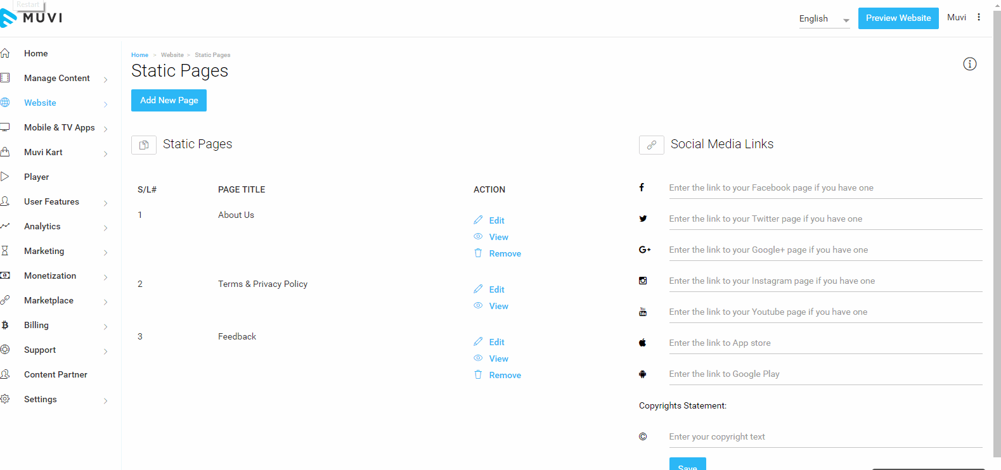Click the Marketplace link icon
1001x470 pixels.
(x=5, y=300)
